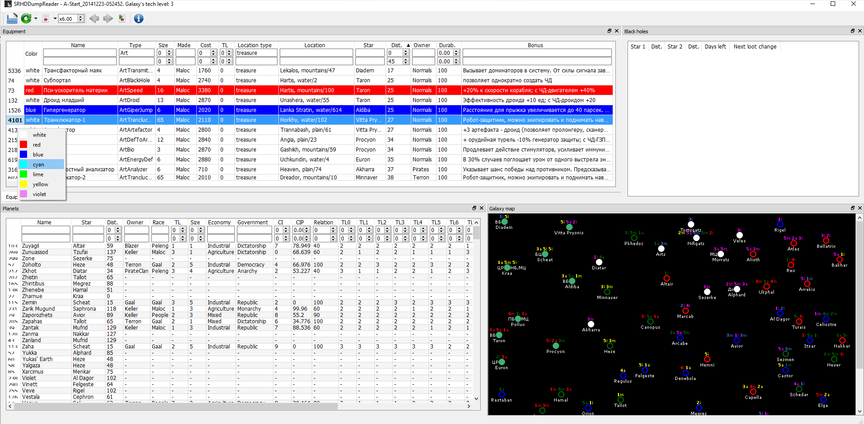Sort planets by the Government column header

pyautogui.click(x=253, y=223)
